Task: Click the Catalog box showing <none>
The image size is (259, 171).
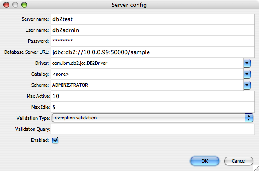Action: pyautogui.click(x=147, y=74)
